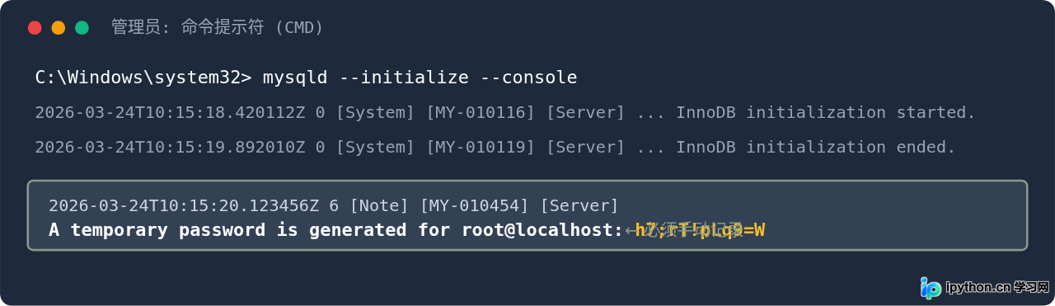
Task: Select the InnoDB initialization started log line
Action: (x=505, y=112)
